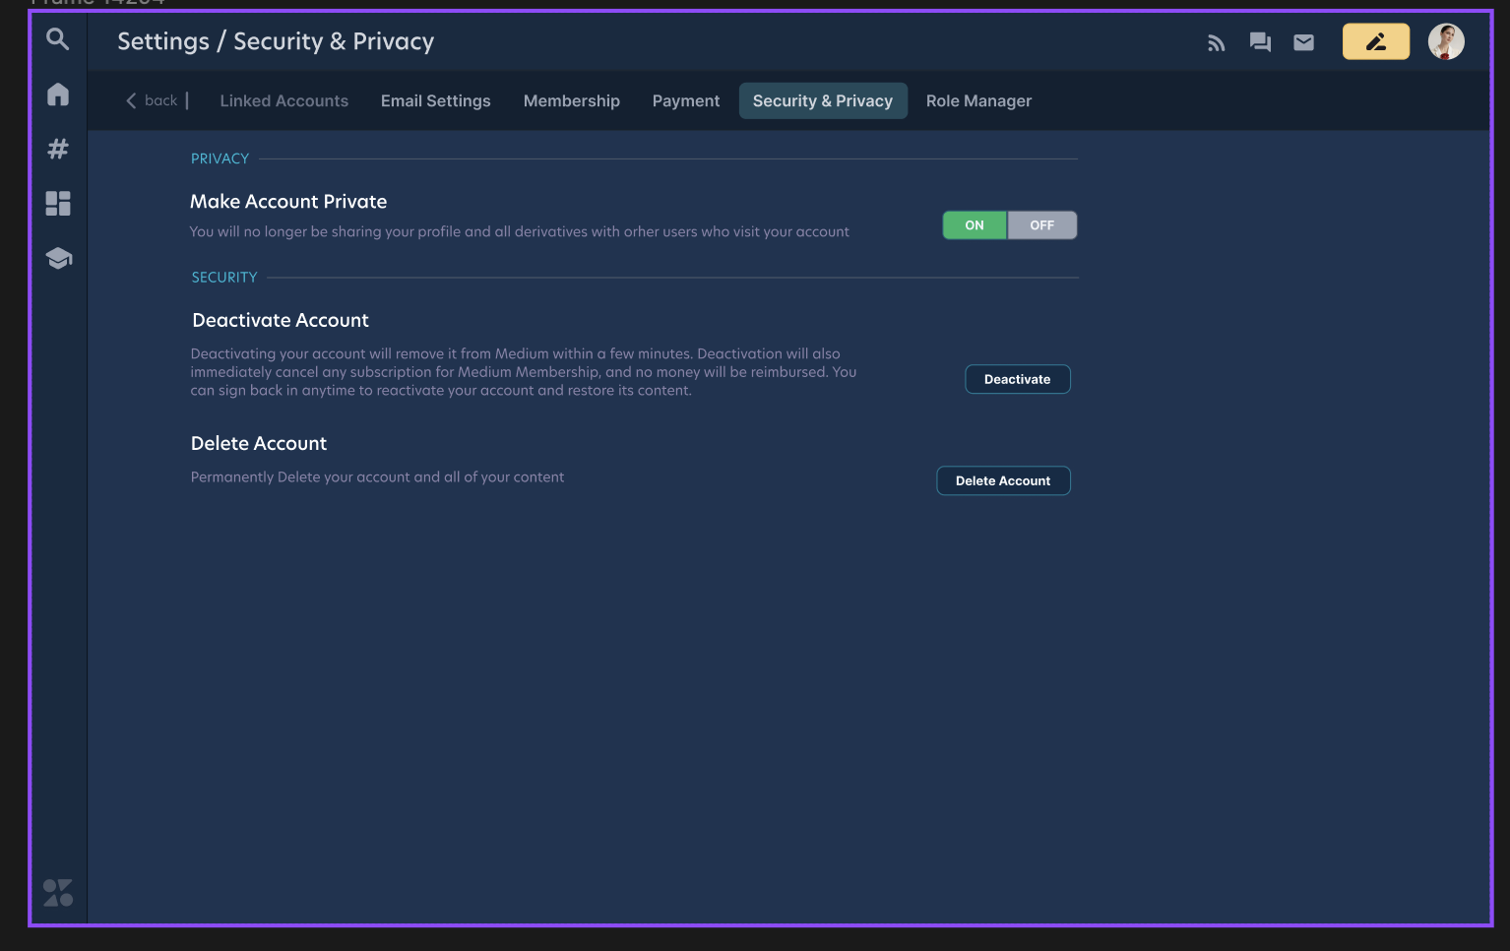Start writing with the yellow pen button
This screenshot has height=951, width=1510.
point(1375,41)
